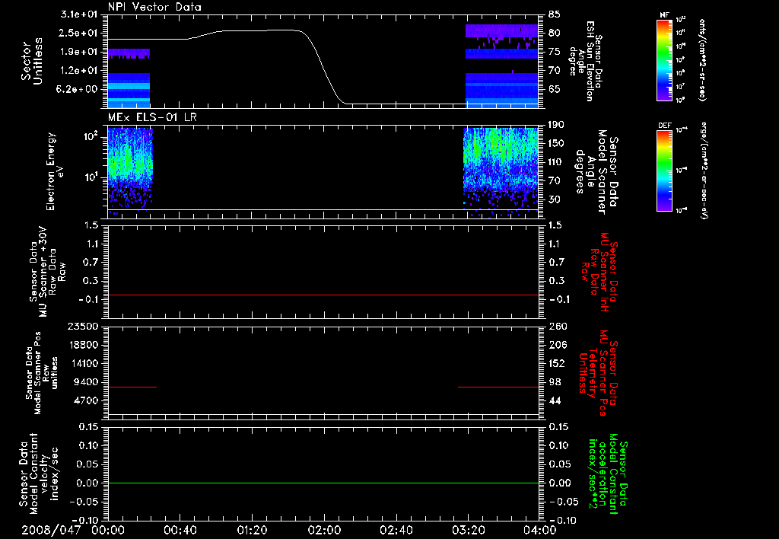Click the '150' scanner angle tick label

(557, 143)
